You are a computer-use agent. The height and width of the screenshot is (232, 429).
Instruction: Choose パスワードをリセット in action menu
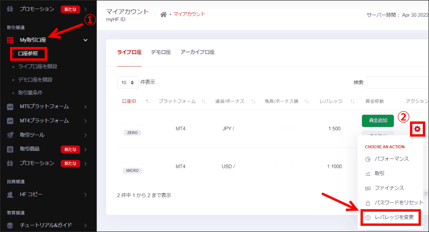pos(395,203)
